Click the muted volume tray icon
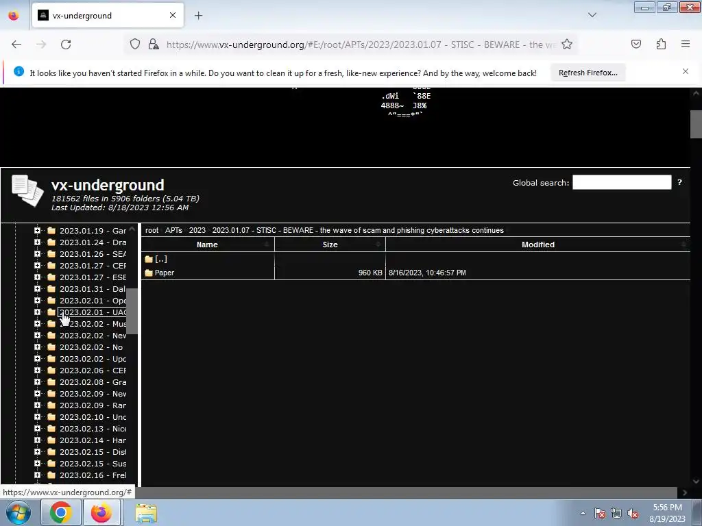Viewport: 702px width, 526px height. [633, 513]
